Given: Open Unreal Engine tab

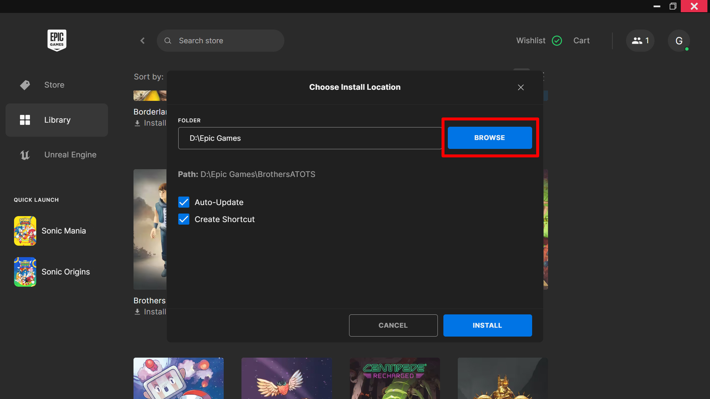Looking at the screenshot, I should click(x=70, y=155).
